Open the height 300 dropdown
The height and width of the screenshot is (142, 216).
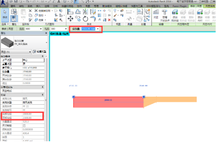[66, 29]
